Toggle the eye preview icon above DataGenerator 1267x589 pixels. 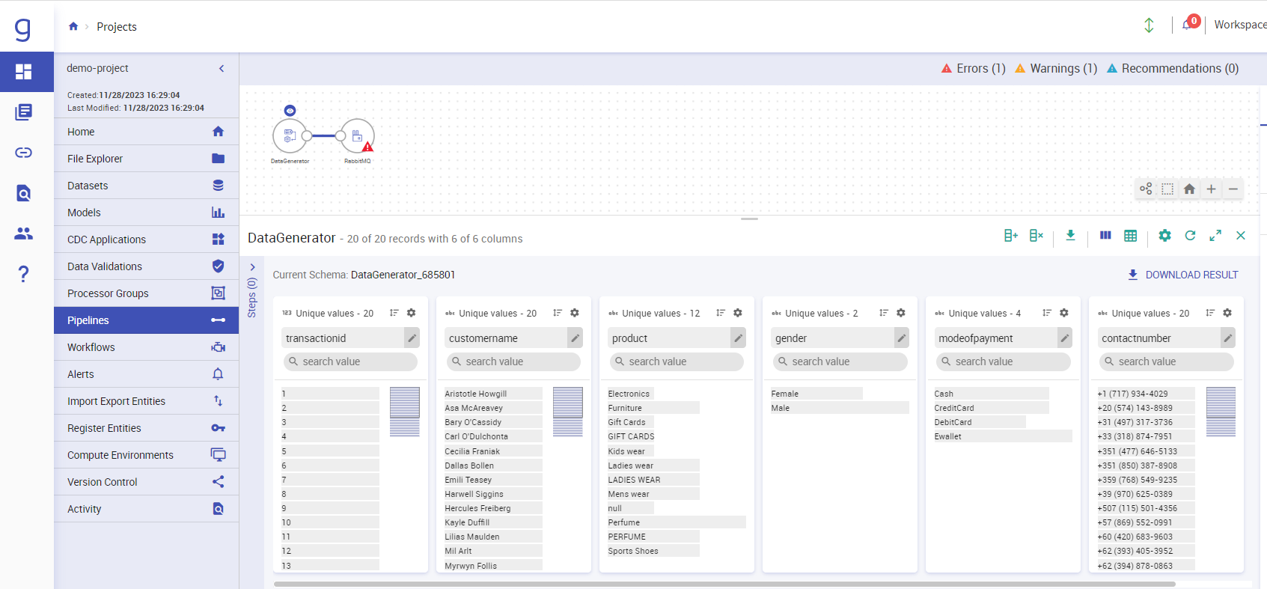coord(290,111)
